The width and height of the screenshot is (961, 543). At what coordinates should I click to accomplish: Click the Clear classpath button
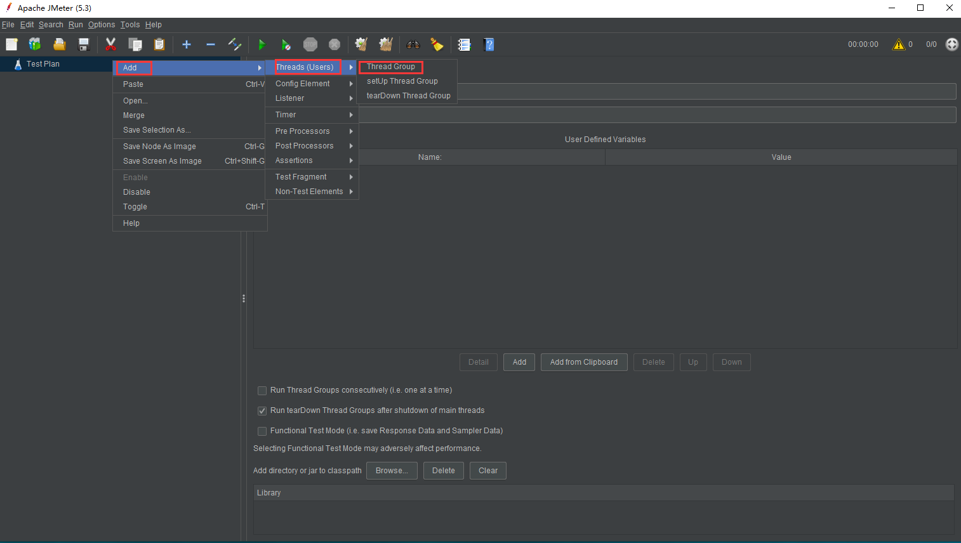click(x=488, y=471)
